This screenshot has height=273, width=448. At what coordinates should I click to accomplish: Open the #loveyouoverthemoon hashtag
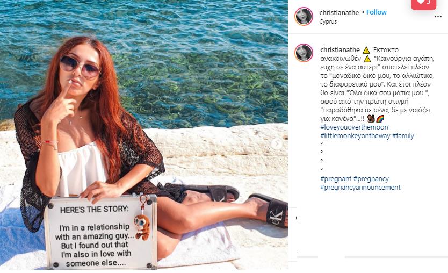pos(355,127)
